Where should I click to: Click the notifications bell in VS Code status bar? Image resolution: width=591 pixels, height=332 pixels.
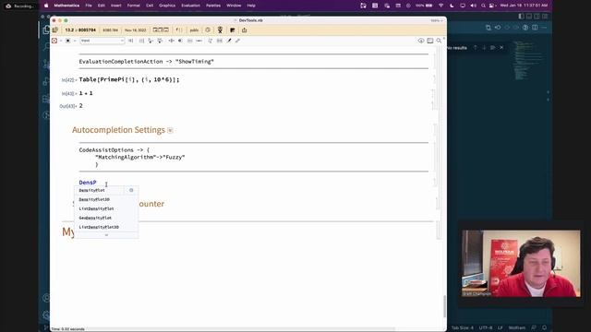[x=545, y=328]
